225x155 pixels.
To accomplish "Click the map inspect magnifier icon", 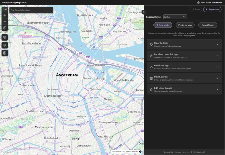I will 4,37.
